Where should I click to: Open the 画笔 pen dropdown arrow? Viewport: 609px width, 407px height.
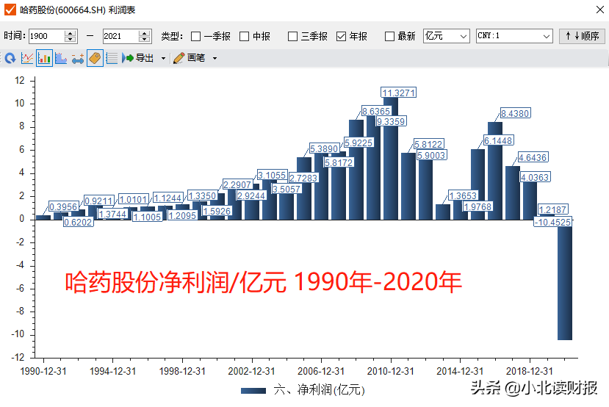[x=215, y=59]
